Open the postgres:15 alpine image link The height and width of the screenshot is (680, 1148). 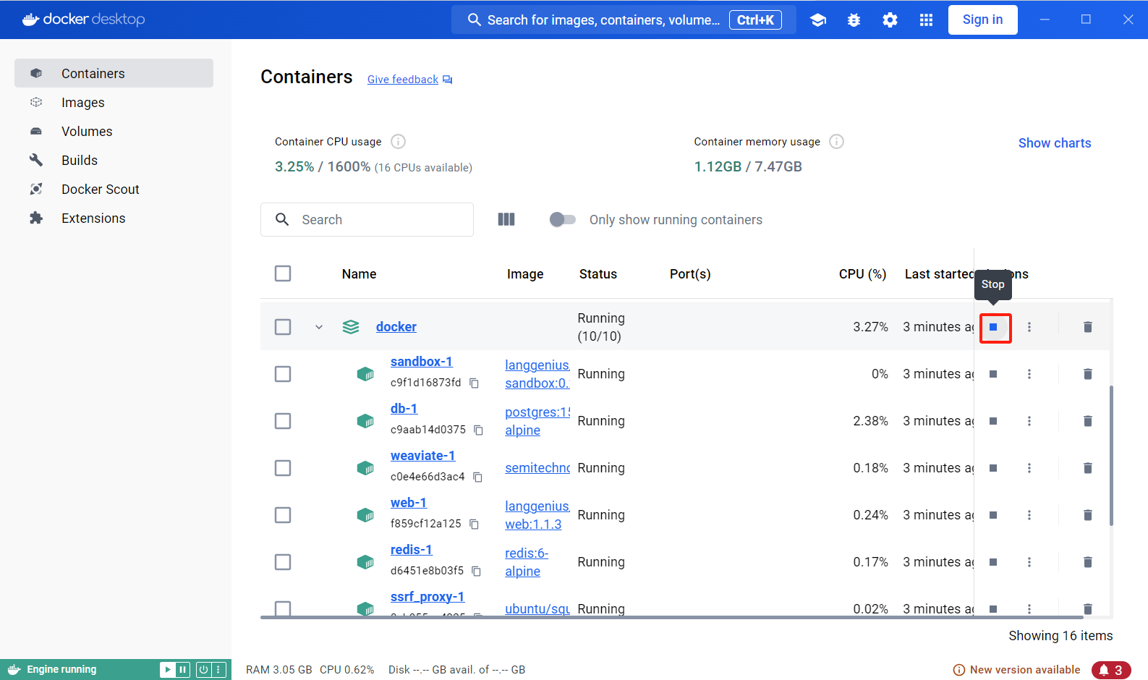click(x=537, y=421)
